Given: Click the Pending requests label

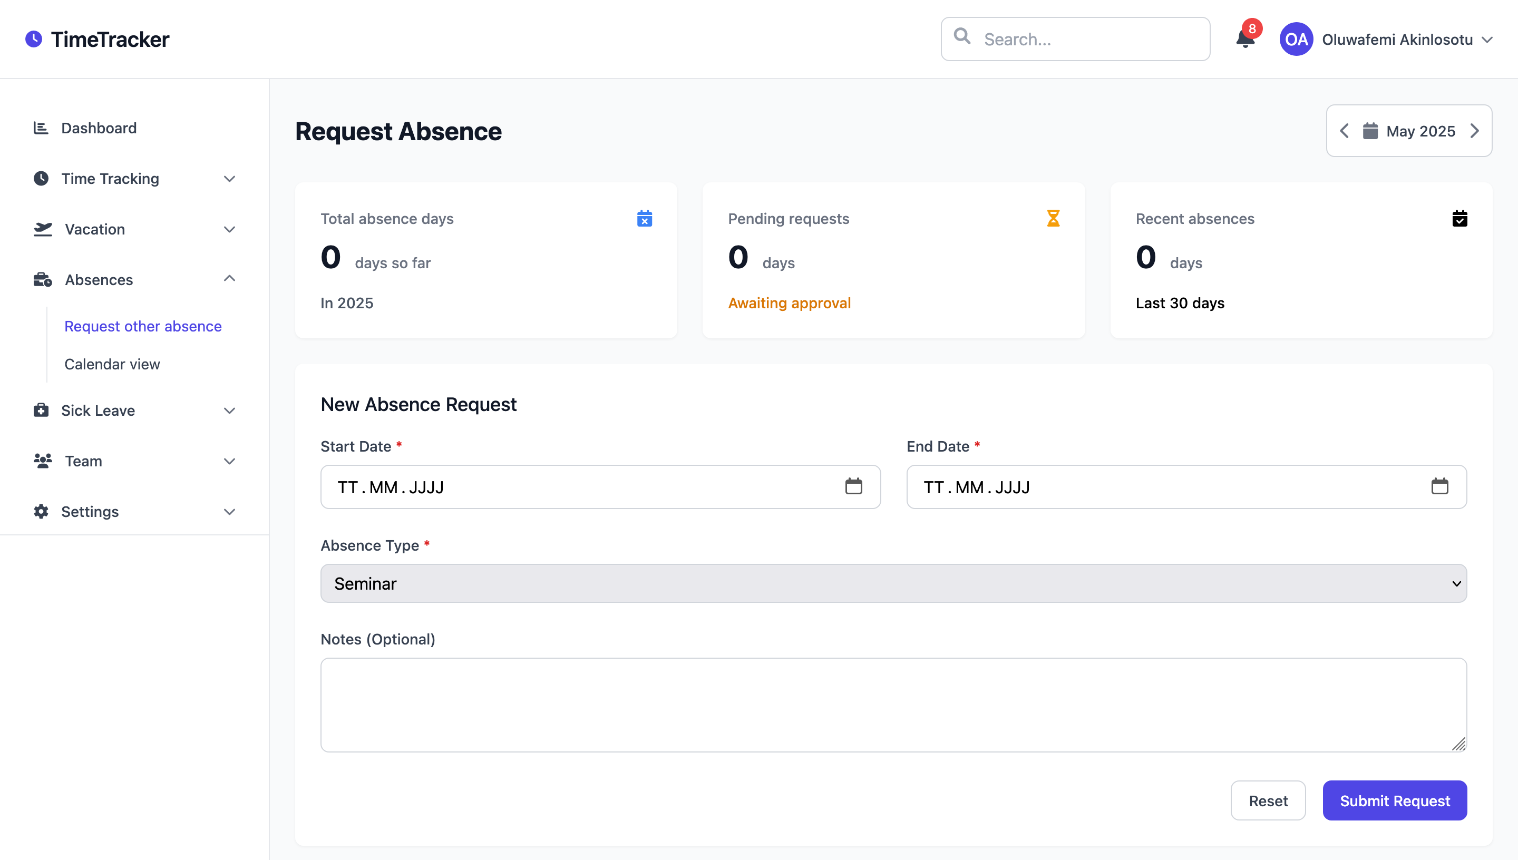Looking at the screenshot, I should pyautogui.click(x=789, y=219).
